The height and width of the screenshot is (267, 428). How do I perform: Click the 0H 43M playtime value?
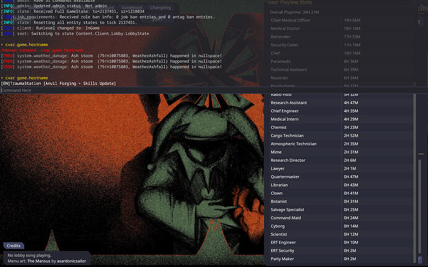pyautogui.click(x=350, y=185)
